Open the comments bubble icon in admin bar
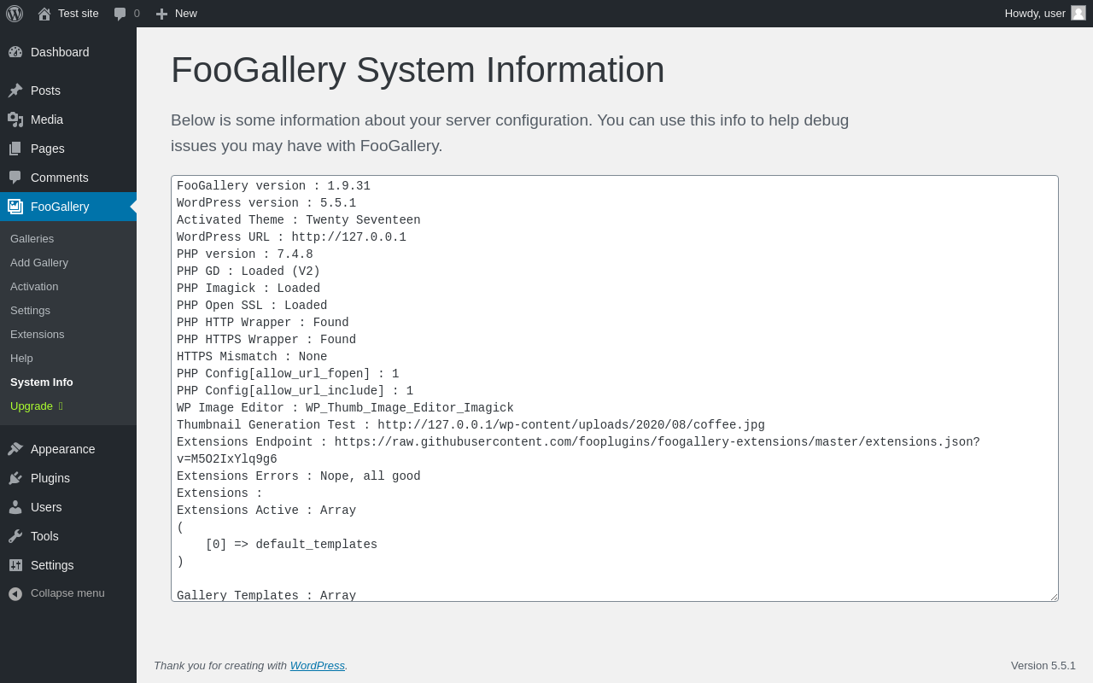The width and height of the screenshot is (1093, 683). (x=120, y=14)
